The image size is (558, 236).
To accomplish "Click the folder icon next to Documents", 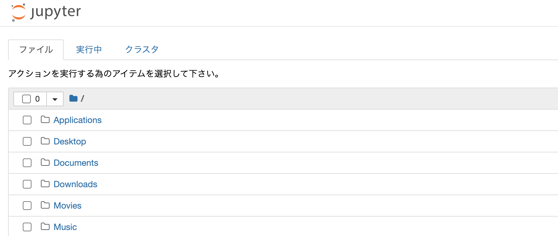I will coord(45,162).
